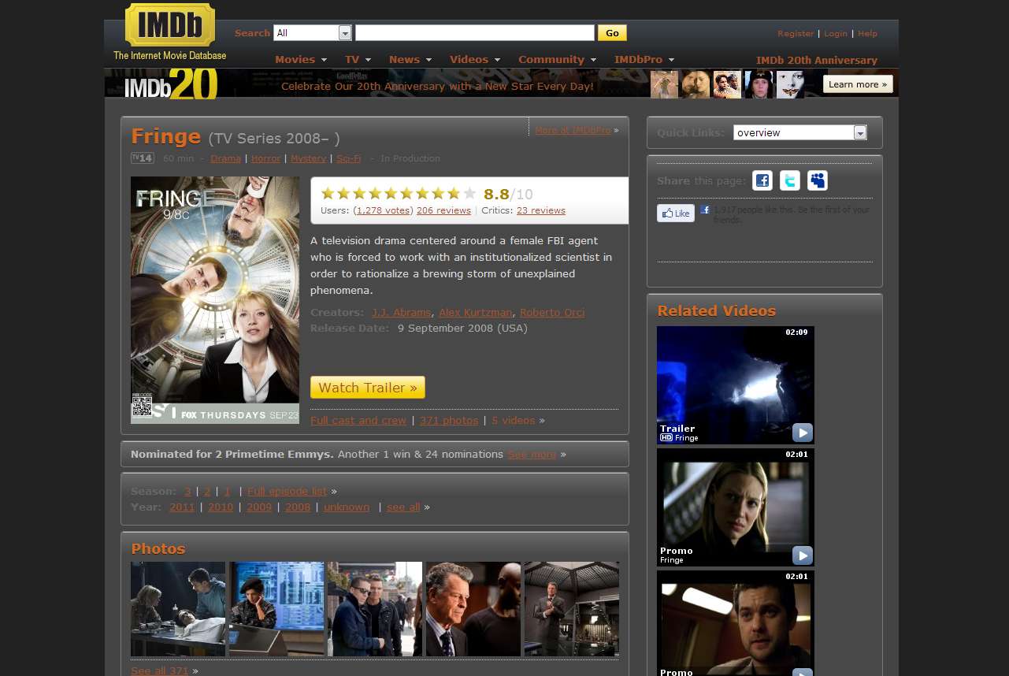Open third photo thumbnail of two men outdoors
The image size is (1009, 676).
click(x=375, y=609)
